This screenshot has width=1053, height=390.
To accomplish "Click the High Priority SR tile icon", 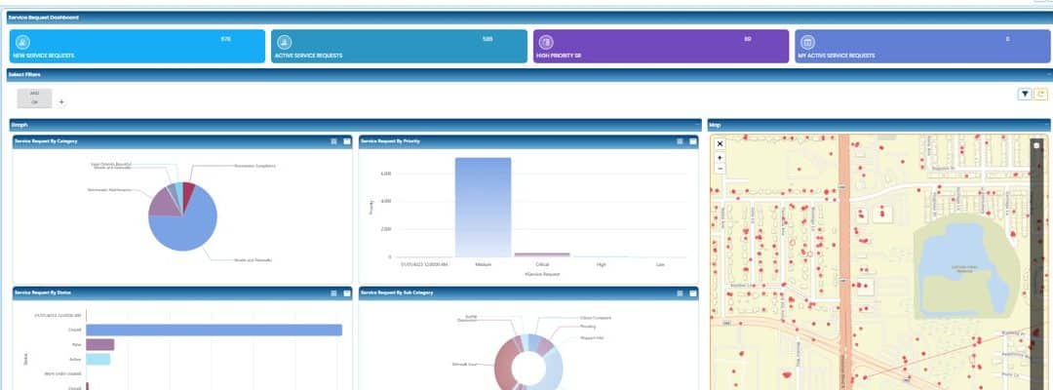I will point(546,42).
